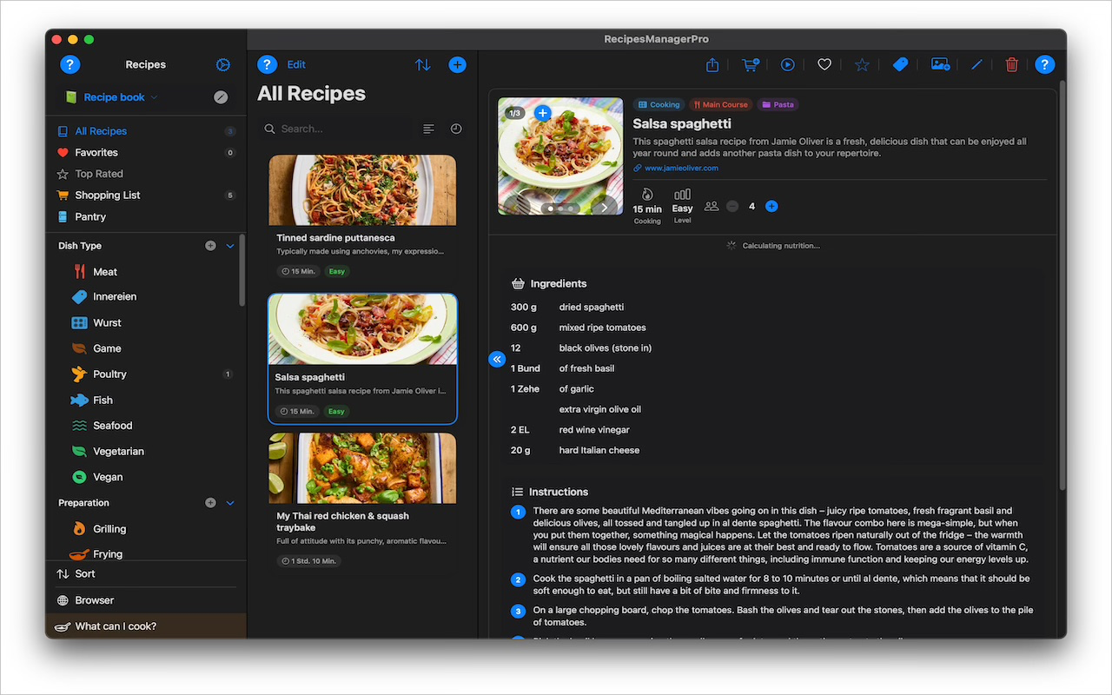The width and height of the screenshot is (1112, 695).
Task: Filter by Poultry dish type
Action: click(146, 374)
